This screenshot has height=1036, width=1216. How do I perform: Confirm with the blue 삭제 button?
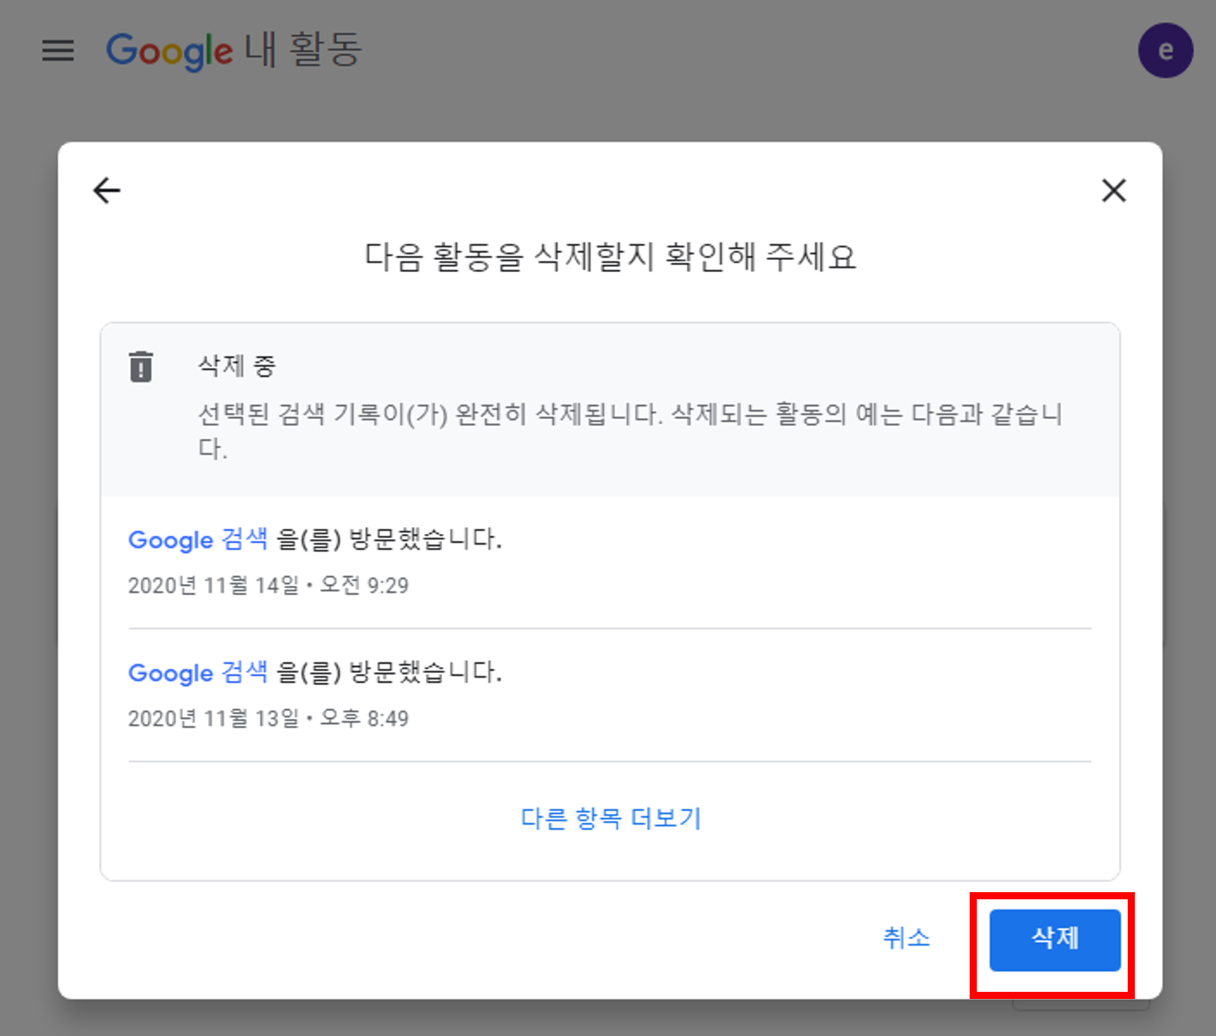[1055, 940]
